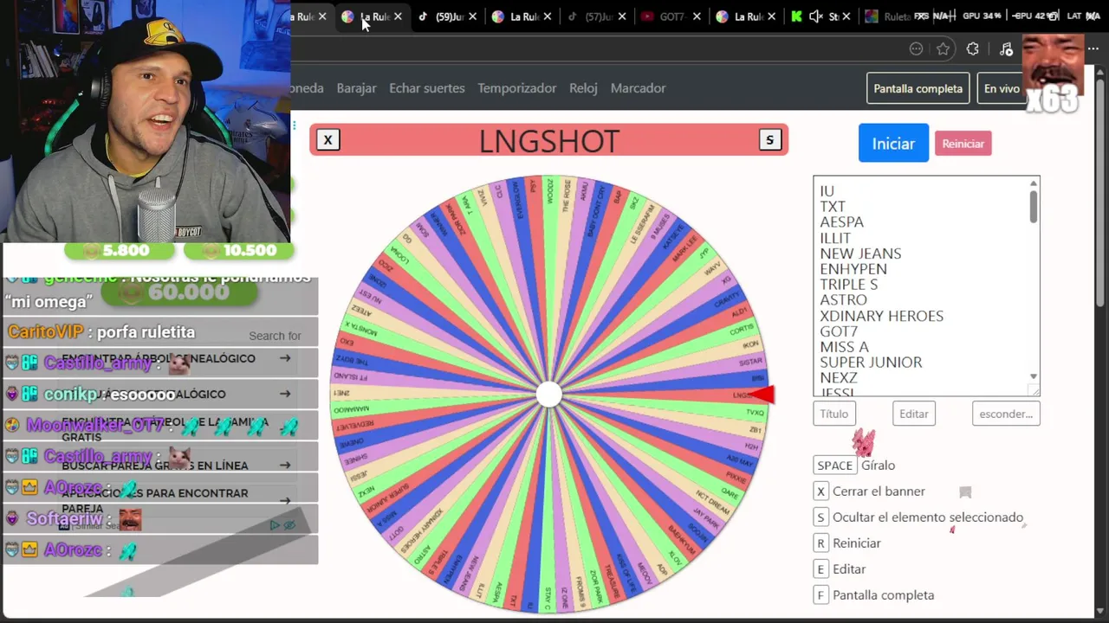Screen dimensions: 1109x623
Task: Select ILLIT in the entries list
Action: [835, 238]
